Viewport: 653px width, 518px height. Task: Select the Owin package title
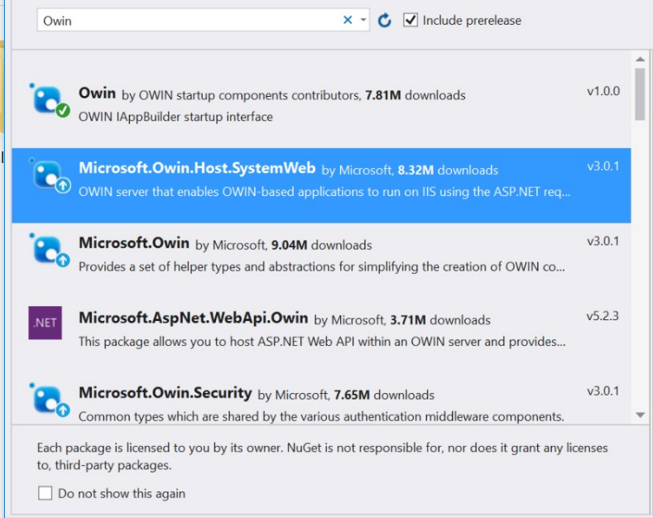pos(97,94)
